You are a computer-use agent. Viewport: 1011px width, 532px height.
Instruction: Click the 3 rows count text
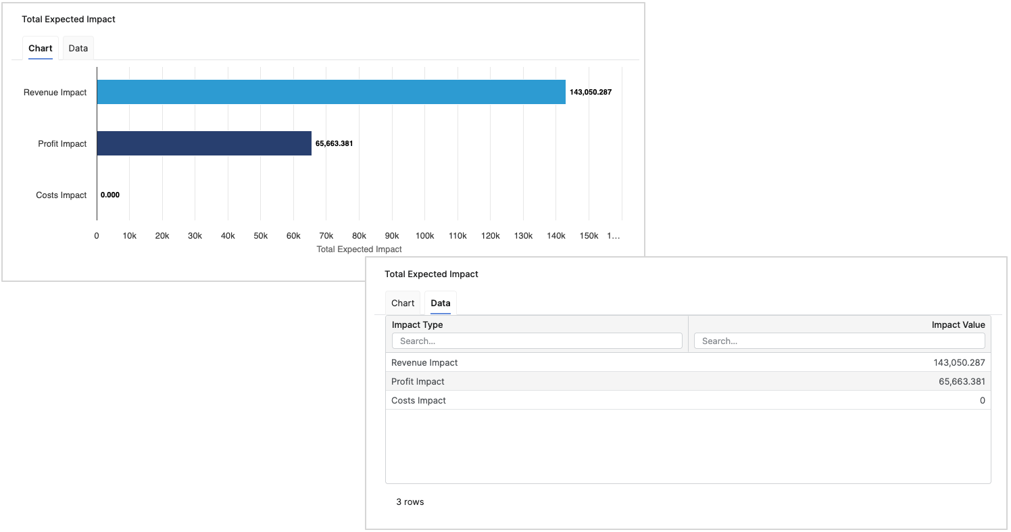[x=410, y=502]
